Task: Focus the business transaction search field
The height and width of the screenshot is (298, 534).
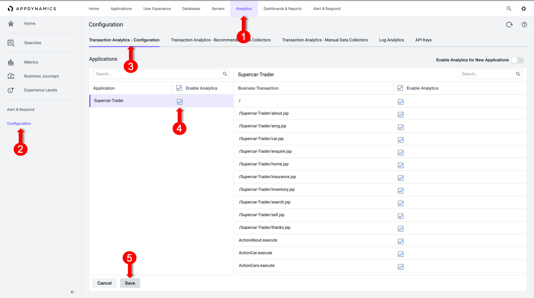Action: click(491, 74)
